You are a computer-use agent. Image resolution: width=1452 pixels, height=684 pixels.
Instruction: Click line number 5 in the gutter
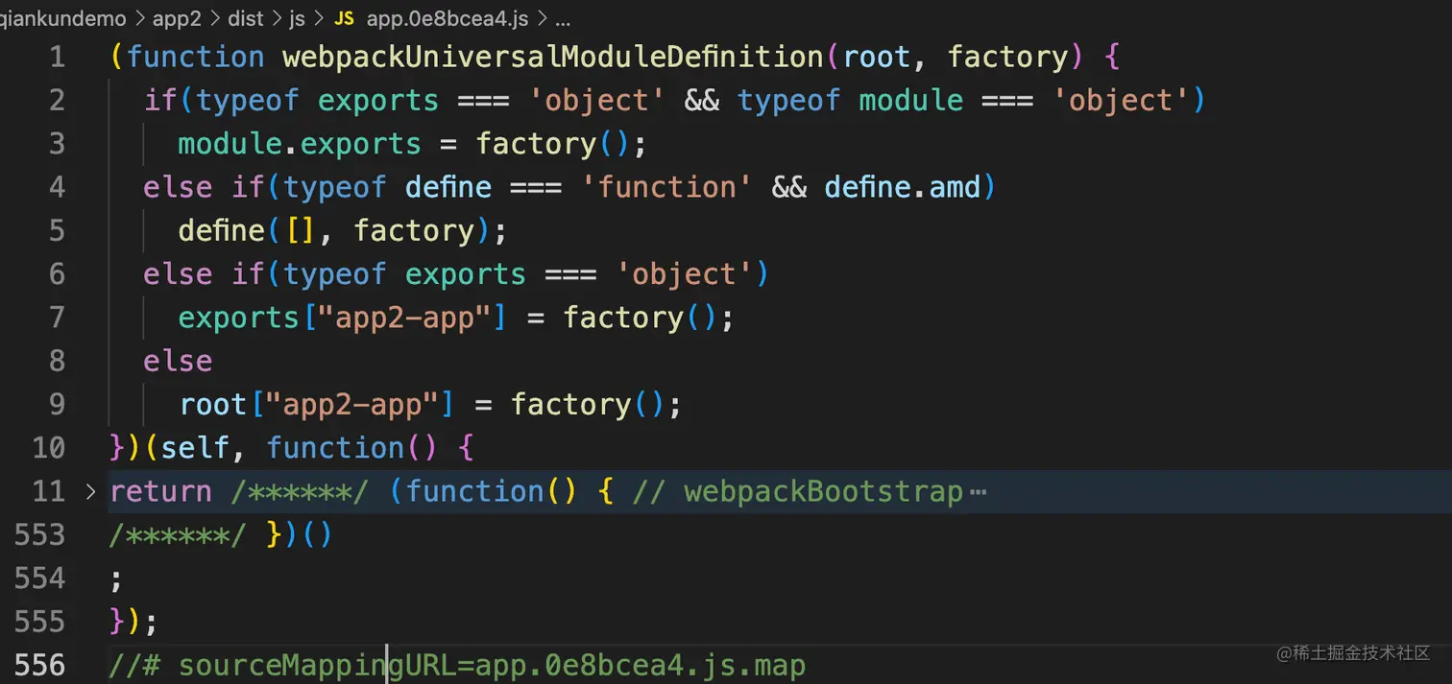point(57,230)
